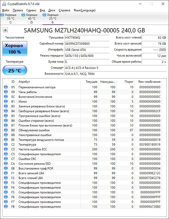Open the Диск menu
The image size is (169, 219).
tap(52, 10)
